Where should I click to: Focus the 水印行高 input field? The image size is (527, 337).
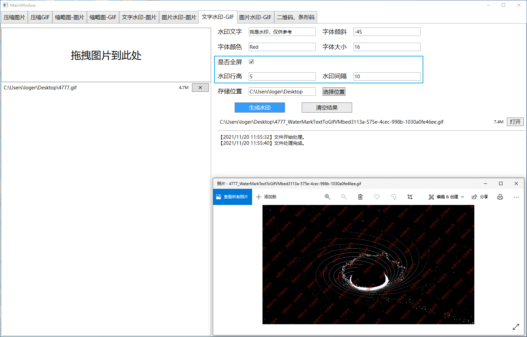282,77
